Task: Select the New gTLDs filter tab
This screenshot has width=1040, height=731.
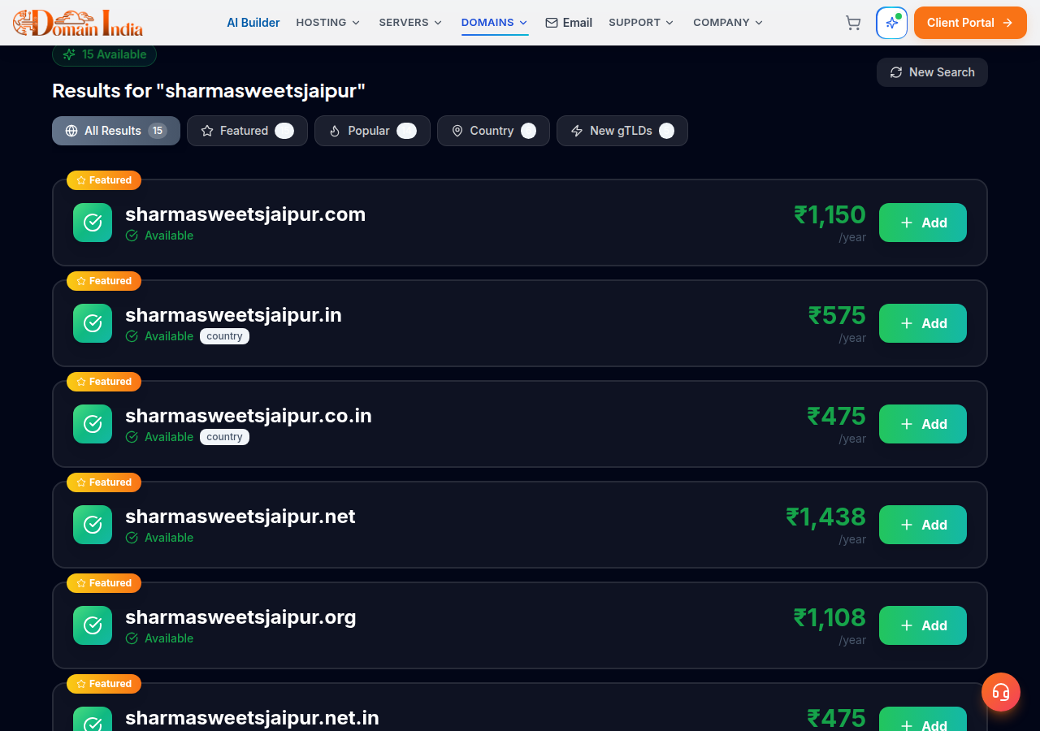Action: (622, 131)
